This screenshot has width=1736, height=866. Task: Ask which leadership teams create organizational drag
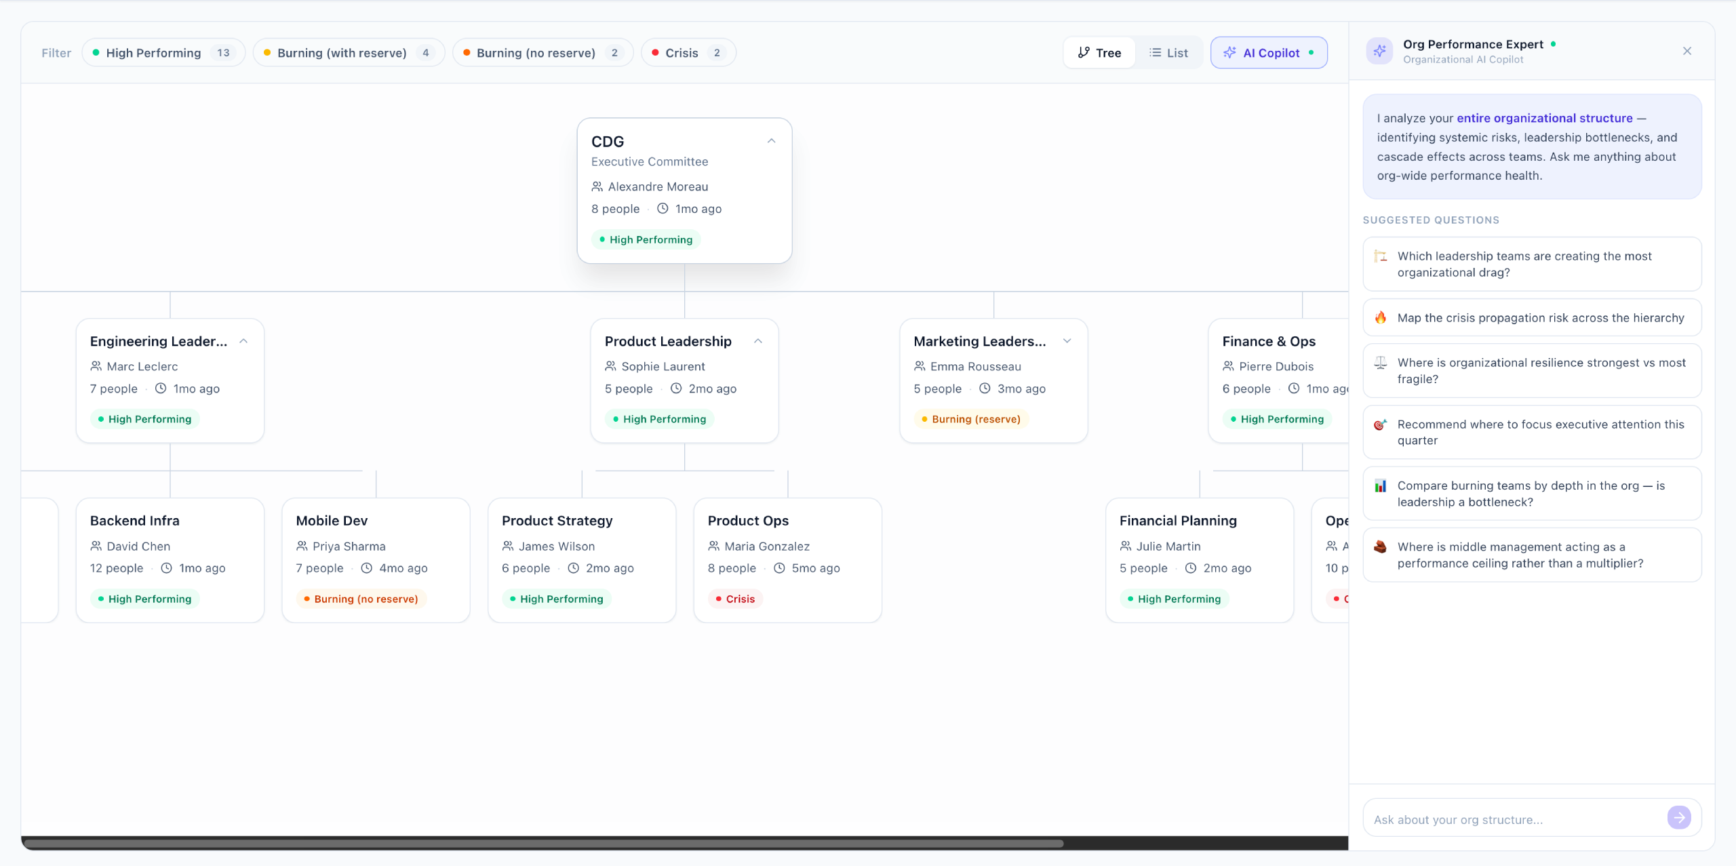pos(1532,264)
